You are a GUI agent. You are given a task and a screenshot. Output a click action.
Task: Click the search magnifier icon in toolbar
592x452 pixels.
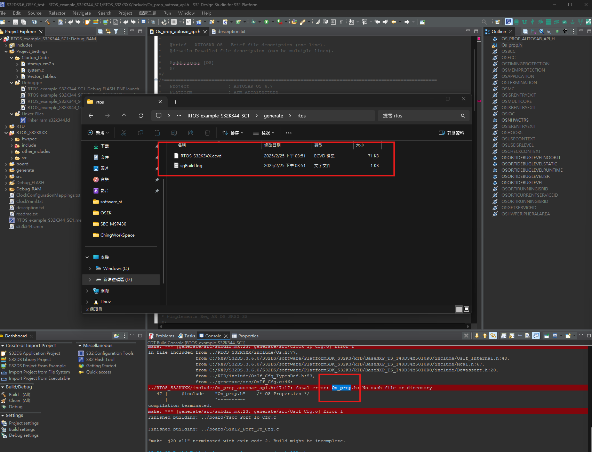(485, 22)
